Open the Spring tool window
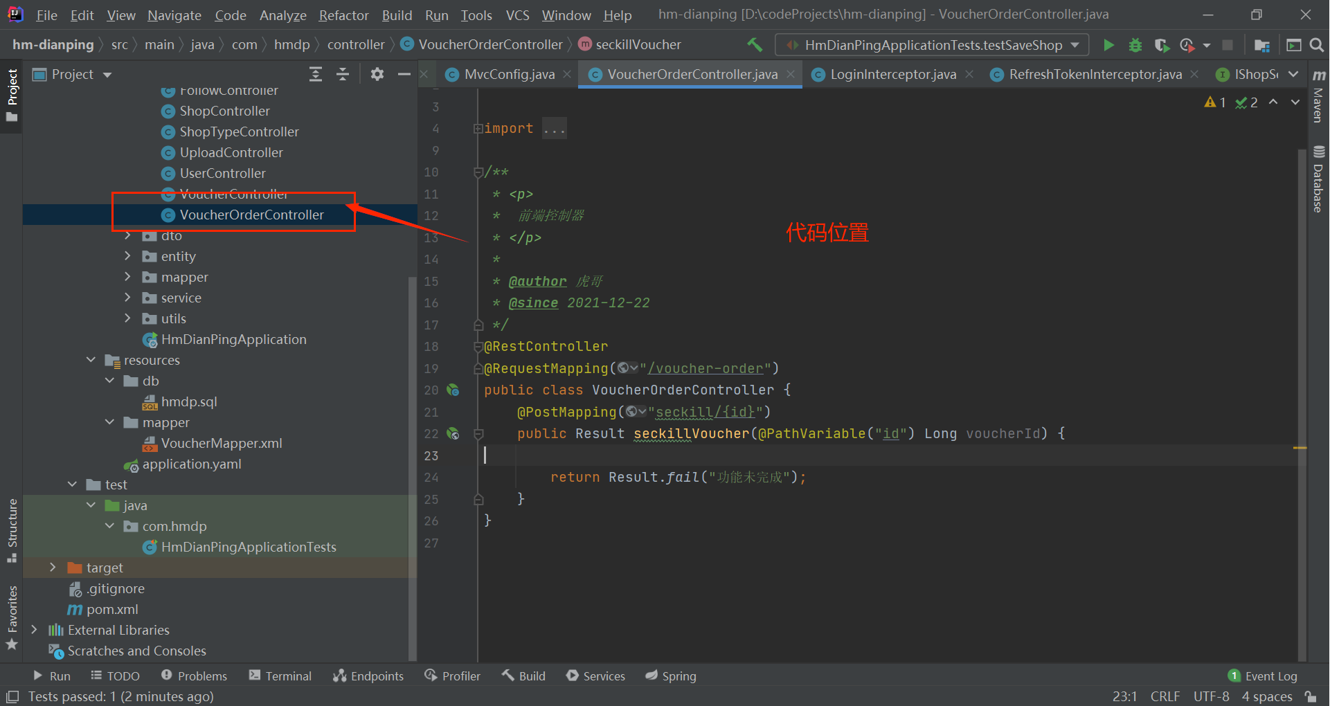Image resolution: width=1330 pixels, height=706 pixels. tap(671, 676)
